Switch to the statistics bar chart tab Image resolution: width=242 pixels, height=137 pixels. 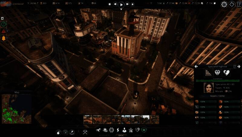[x=208, y=73]
